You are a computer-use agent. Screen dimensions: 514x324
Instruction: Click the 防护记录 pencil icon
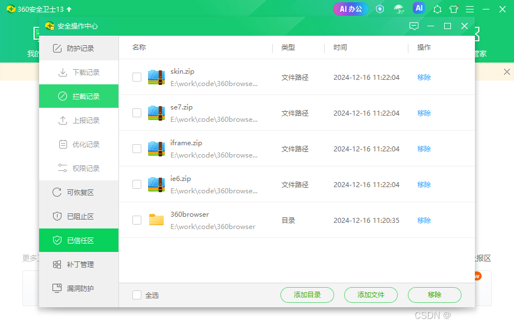pyautogui.click(x=57, y=48)
